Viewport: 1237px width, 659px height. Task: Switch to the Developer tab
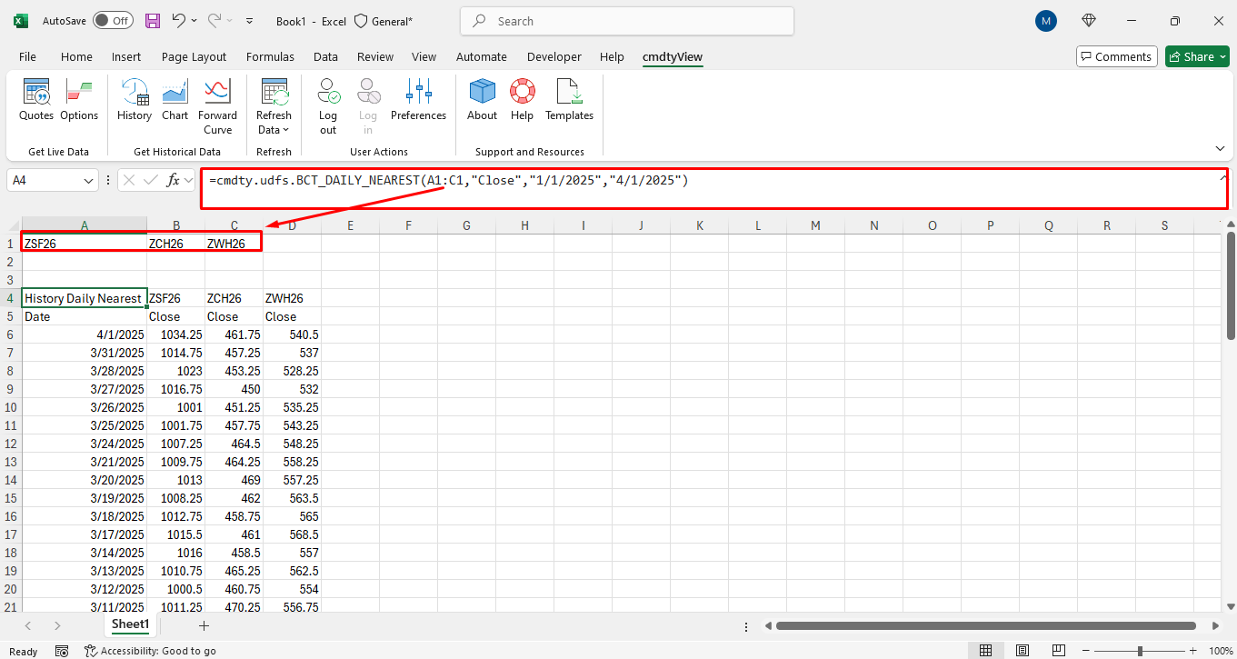click(554, 56)
